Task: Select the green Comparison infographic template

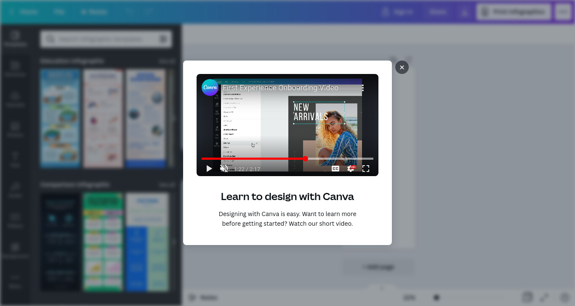Action: (x=103, y=242)
